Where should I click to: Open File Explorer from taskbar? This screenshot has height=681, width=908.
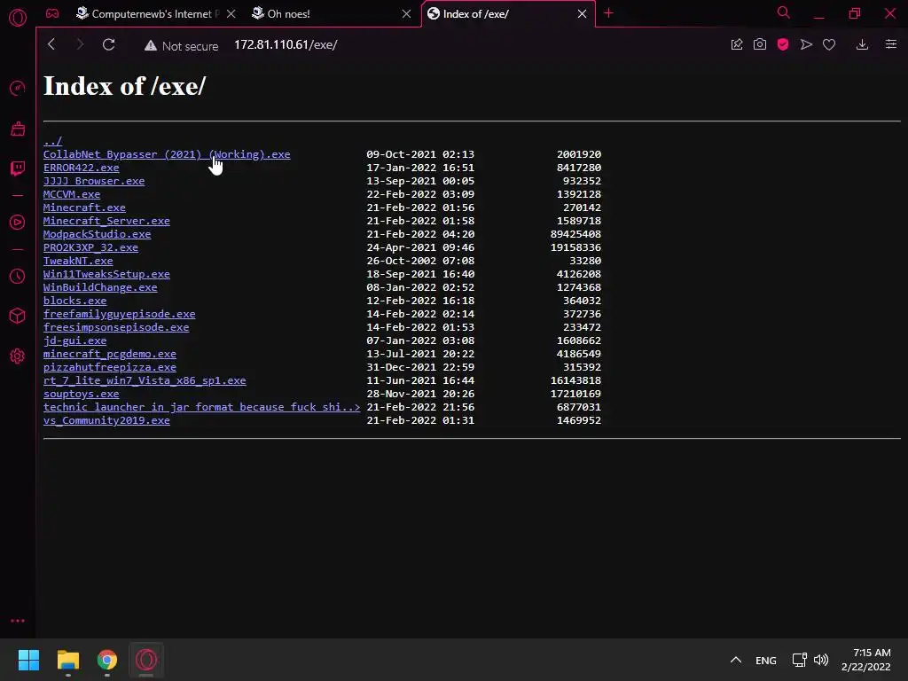pyautogui.click(x=67, y=660)
